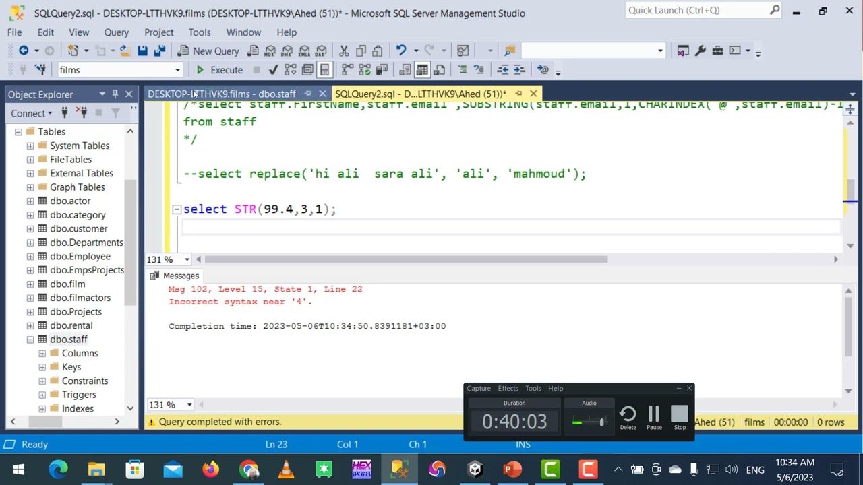Open VLC from the Windows taskbar
863x485 pixels.
click(x=286, y=470)
